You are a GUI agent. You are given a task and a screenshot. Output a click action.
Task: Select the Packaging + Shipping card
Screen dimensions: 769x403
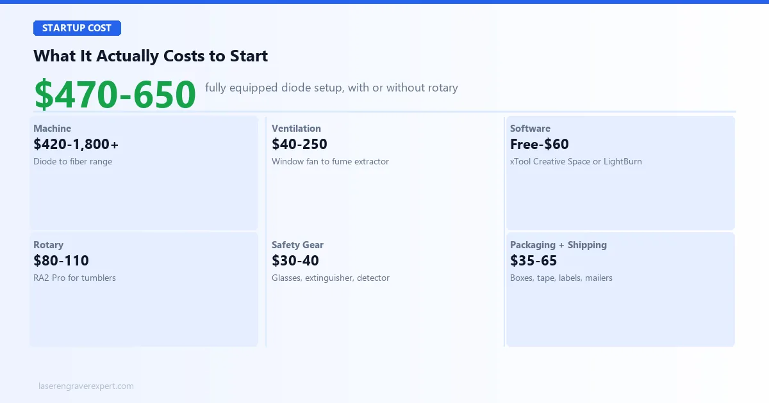(620, 289)
